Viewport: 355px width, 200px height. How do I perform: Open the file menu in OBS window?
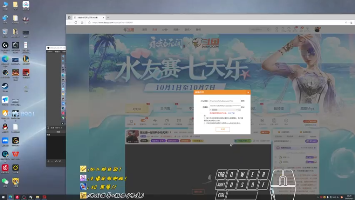50,52
